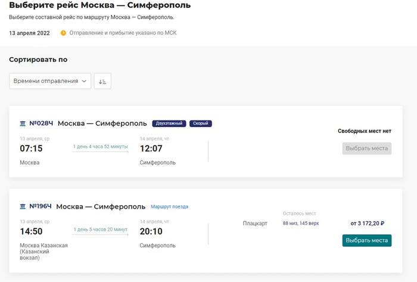Screen dimensions: 417x282
Task: Open the "Маршрут поезда" link
Action: pyautogui.click(x=169, y=207)
